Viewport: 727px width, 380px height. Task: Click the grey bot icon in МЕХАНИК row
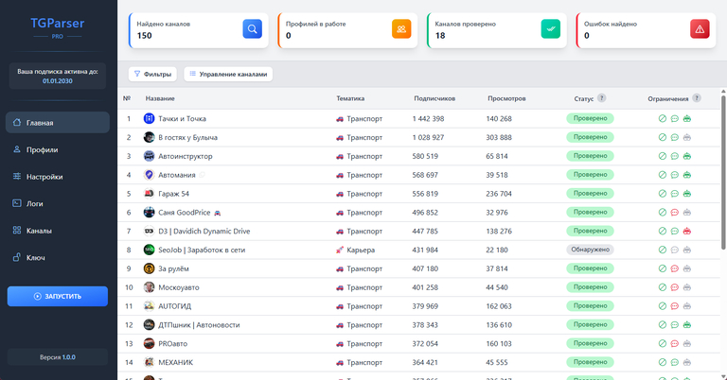tap(687, 362)
